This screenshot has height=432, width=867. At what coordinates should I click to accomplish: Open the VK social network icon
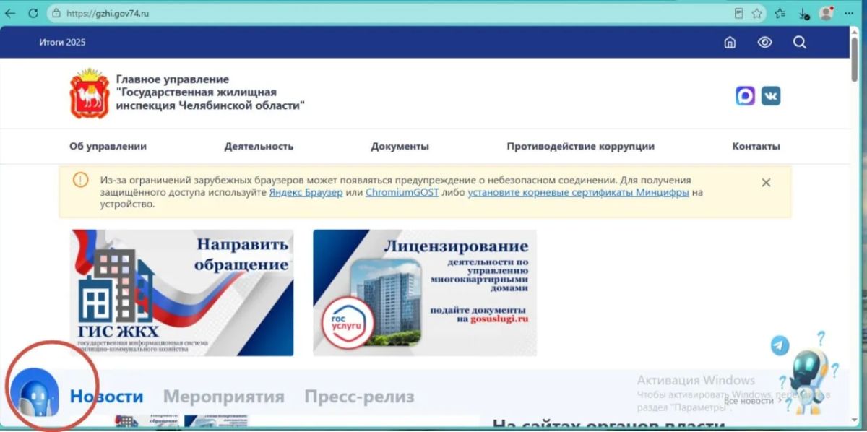[x=771, y=95]
